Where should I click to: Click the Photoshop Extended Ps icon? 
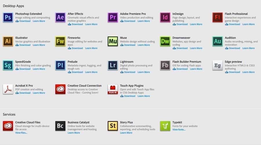pyautogui.click(x=8, y=17)
